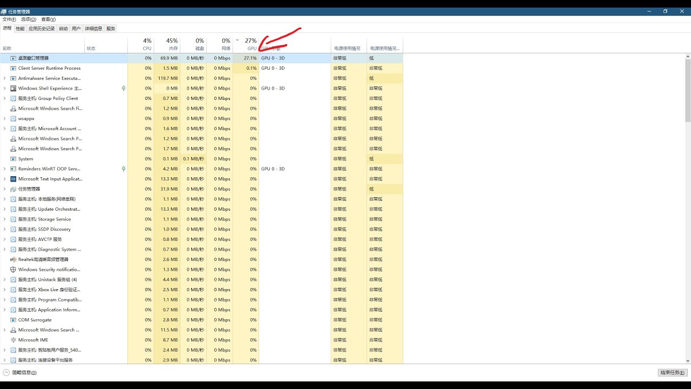Click the Microsoft Text Input Application icon
691x389 pixels.
pos(13,179)
